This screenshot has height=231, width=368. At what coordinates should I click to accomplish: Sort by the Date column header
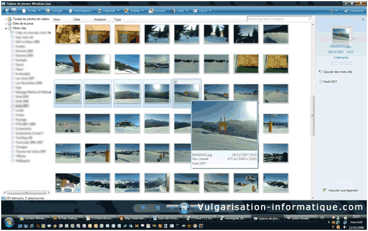pos(82,19)
